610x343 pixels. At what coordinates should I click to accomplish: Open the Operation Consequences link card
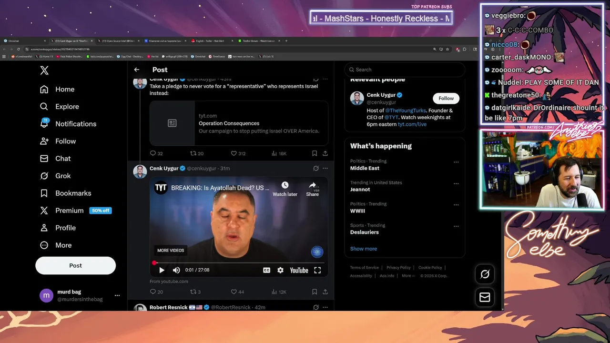coord(239,123)
